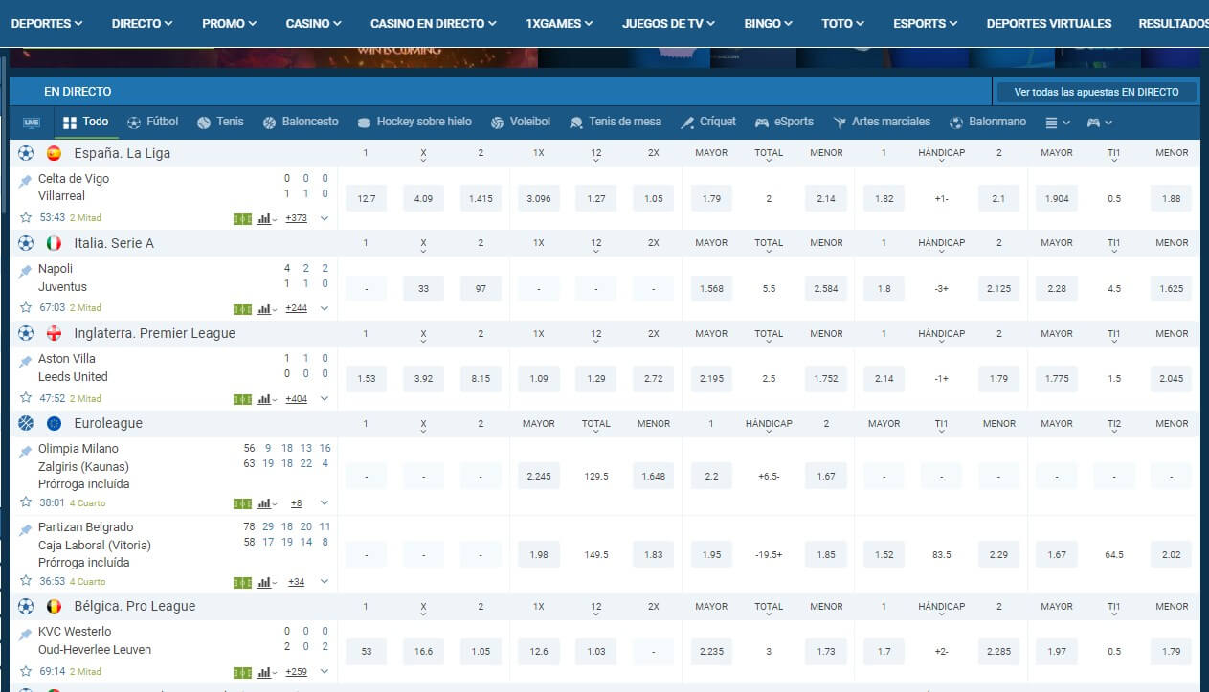Image resolution: width=1209 pixels, height=692 pixels.
Task: Pin the Partizan Belgrado vs Caja Laboral match
Action: (x=25, y=529)
